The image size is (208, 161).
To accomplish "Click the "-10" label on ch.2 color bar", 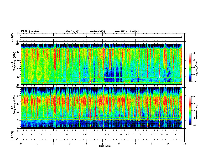I will coord(194,125).
